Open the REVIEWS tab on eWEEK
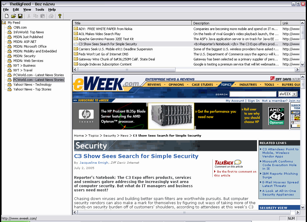The width and height of the screenshot is (307, 222). click(154, 85)
